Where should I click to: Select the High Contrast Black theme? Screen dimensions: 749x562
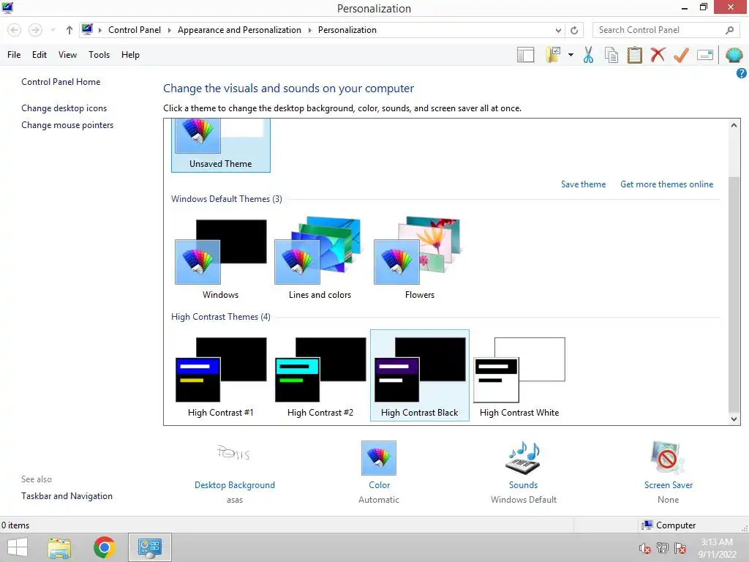click(x=419, y=375)
